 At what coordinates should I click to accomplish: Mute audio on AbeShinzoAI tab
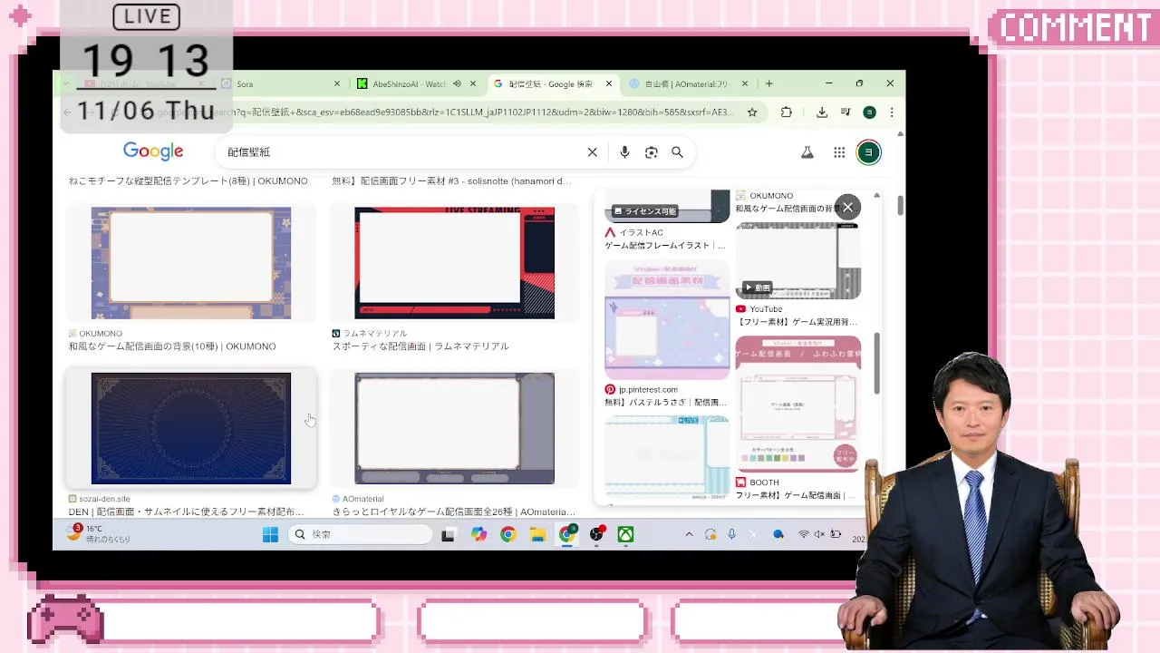457,83
